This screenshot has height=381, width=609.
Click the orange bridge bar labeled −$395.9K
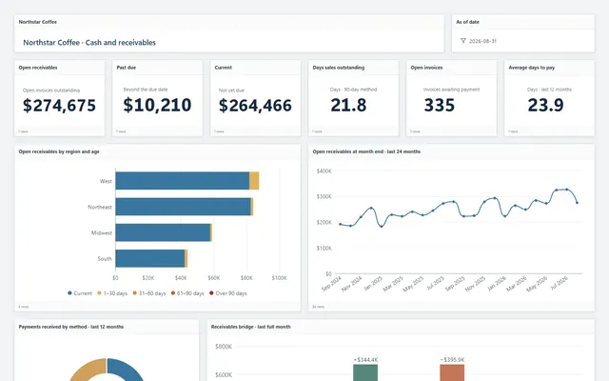pos(452,372)
